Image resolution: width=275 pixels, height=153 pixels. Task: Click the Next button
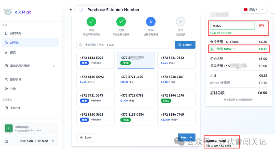tap(186, 137)
